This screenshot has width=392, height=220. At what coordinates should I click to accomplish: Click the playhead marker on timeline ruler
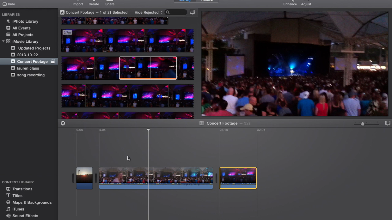pyautogui.click(x=148, y=130)
